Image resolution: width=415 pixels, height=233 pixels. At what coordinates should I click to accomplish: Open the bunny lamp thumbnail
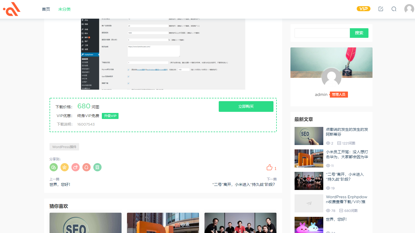309,225
